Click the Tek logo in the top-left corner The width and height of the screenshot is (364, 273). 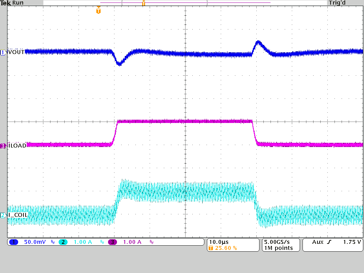tap(6, 3)
